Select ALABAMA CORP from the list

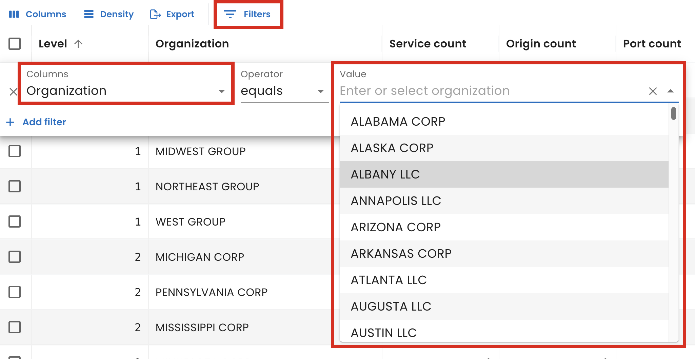point(504,122)
